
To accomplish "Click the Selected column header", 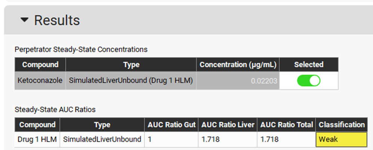I will [308, 65].
